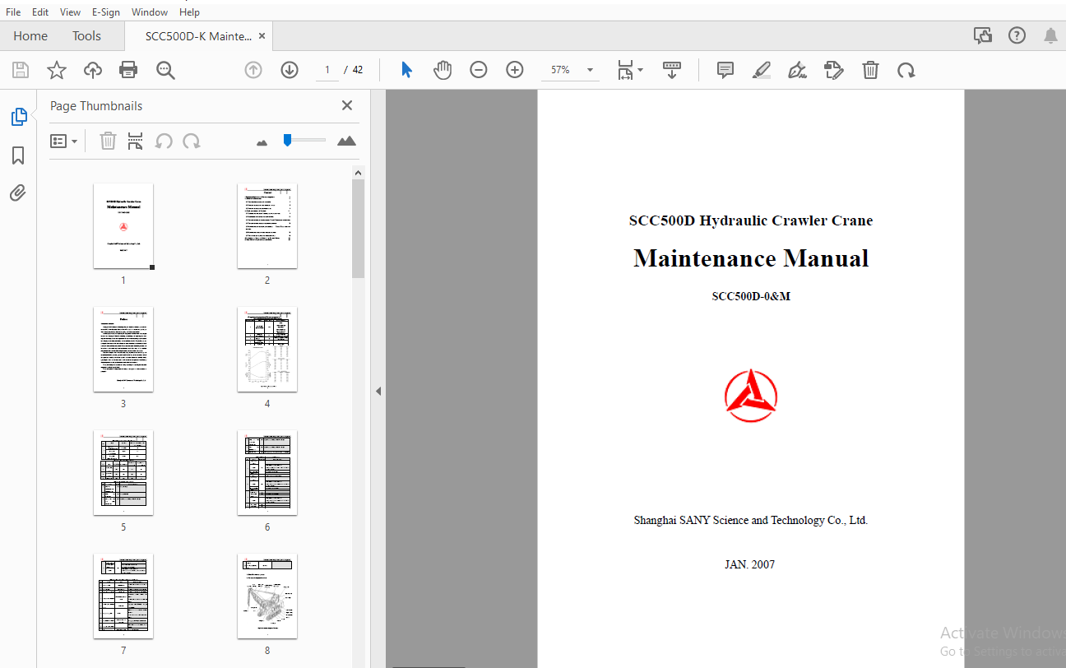Click the red SANY logo on page
This screenshot has width=1066, height=668.
pos(751,396)
